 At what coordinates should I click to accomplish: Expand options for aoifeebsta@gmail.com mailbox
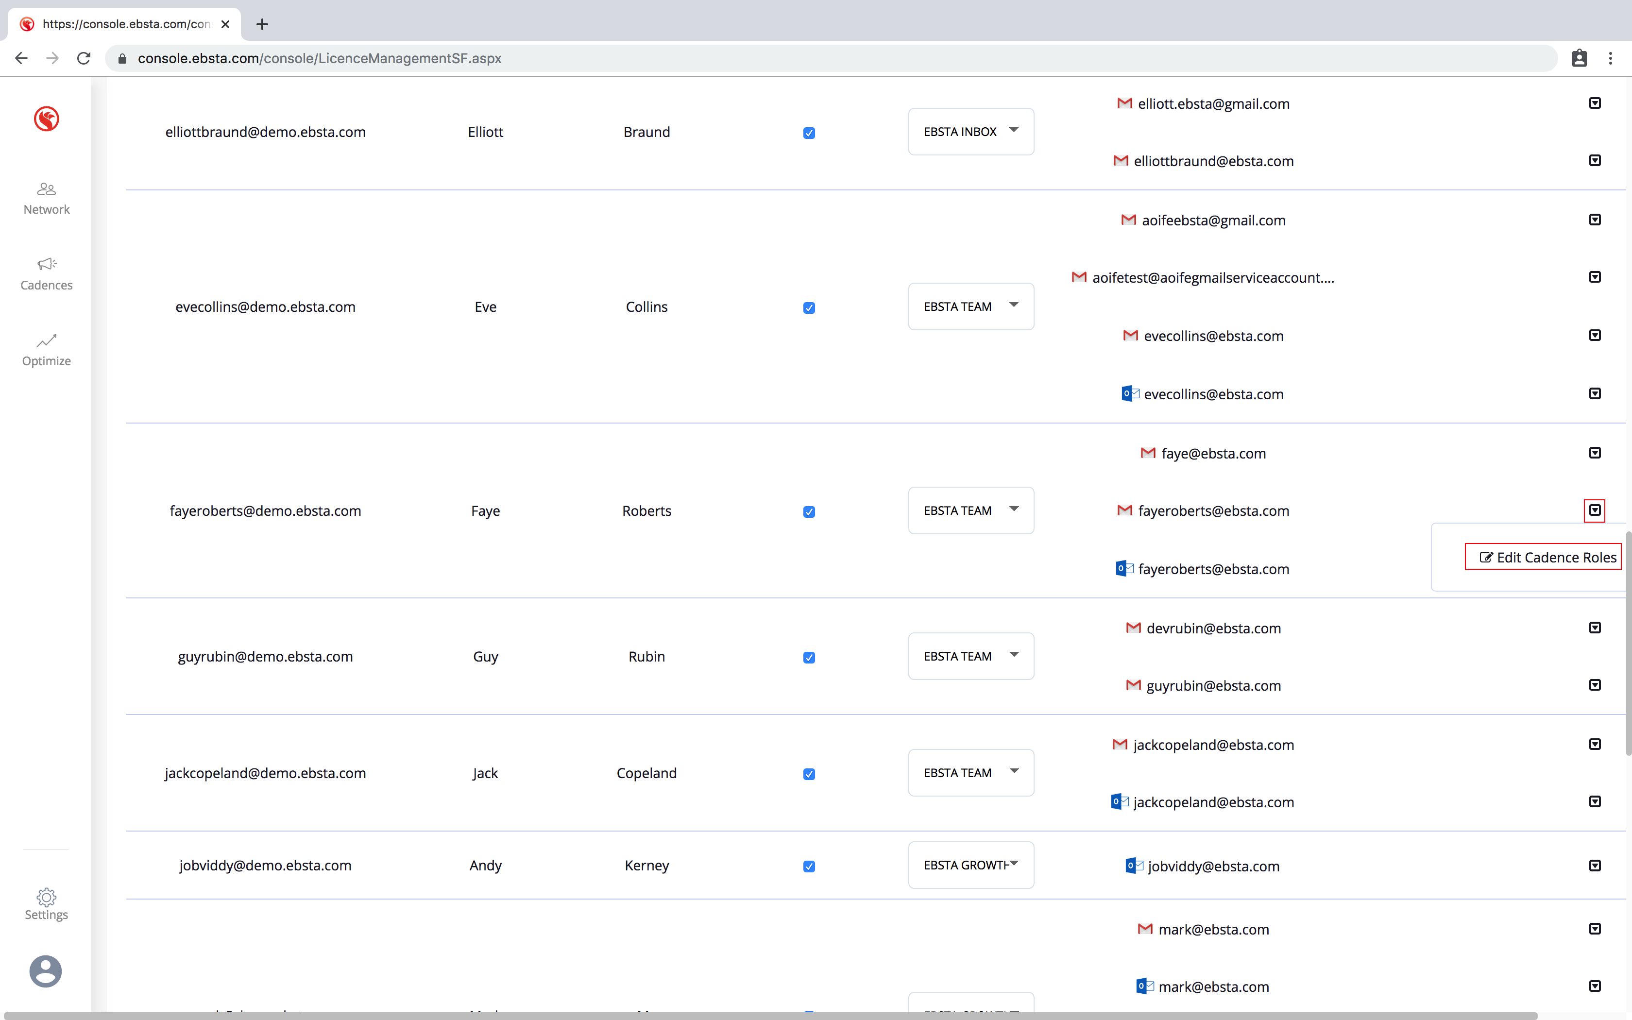(1594, 220)
